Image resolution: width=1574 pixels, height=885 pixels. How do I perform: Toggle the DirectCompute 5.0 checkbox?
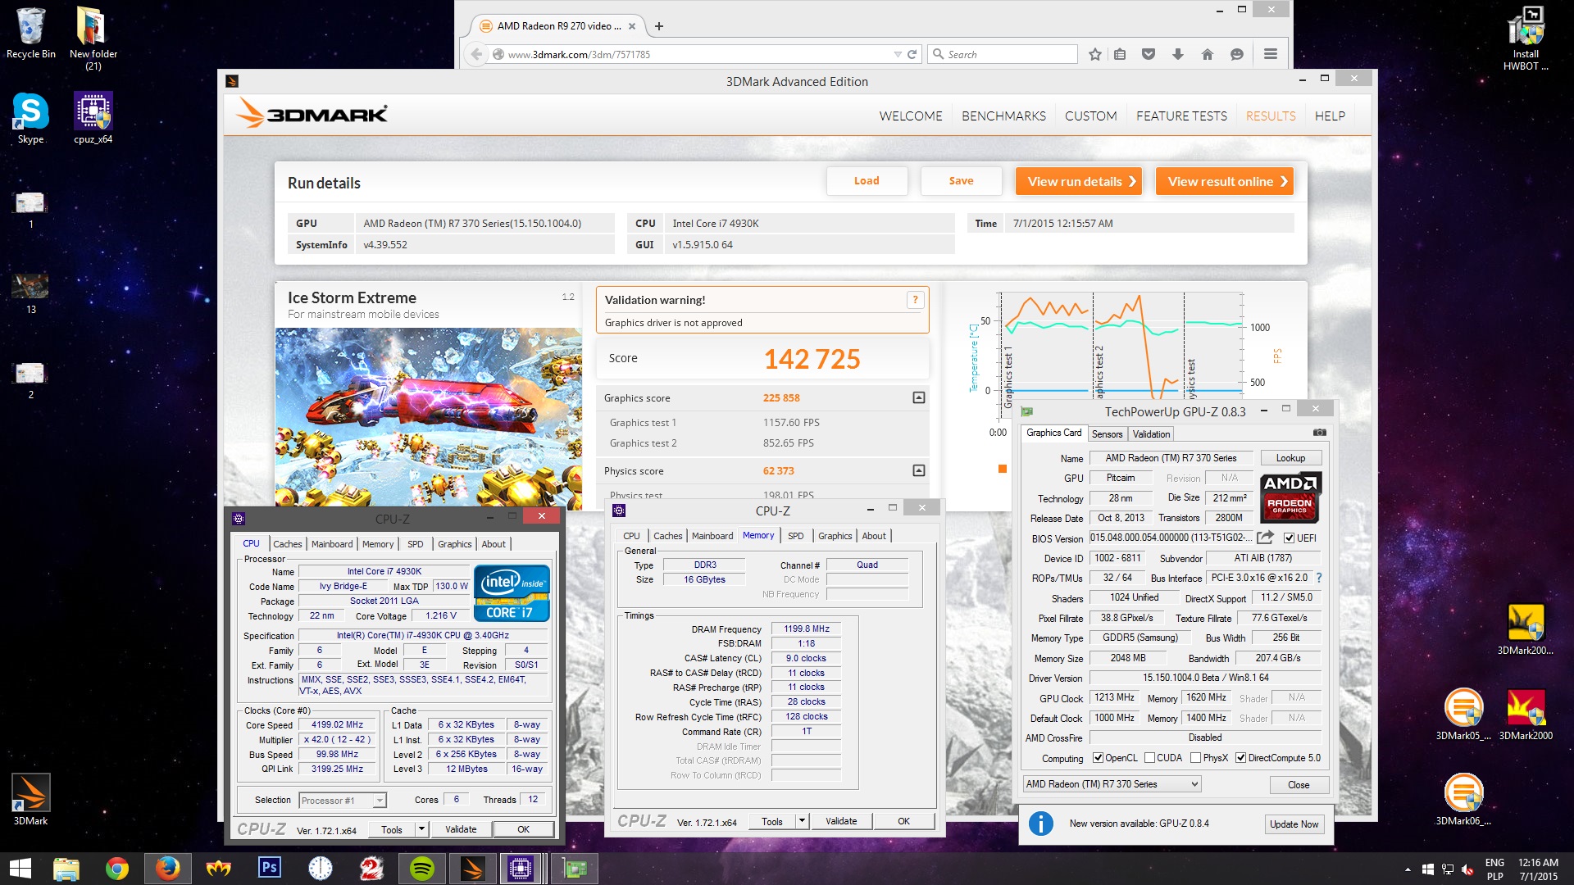(x=1240, y=758)
